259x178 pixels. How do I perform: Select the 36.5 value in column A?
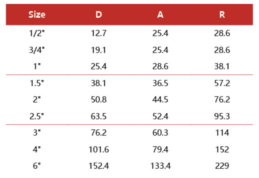[x=160, y=83]
